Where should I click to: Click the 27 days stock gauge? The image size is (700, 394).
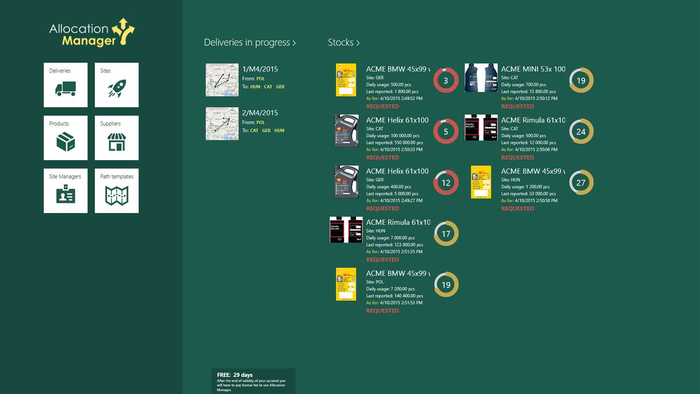click(x=581, y=182)
